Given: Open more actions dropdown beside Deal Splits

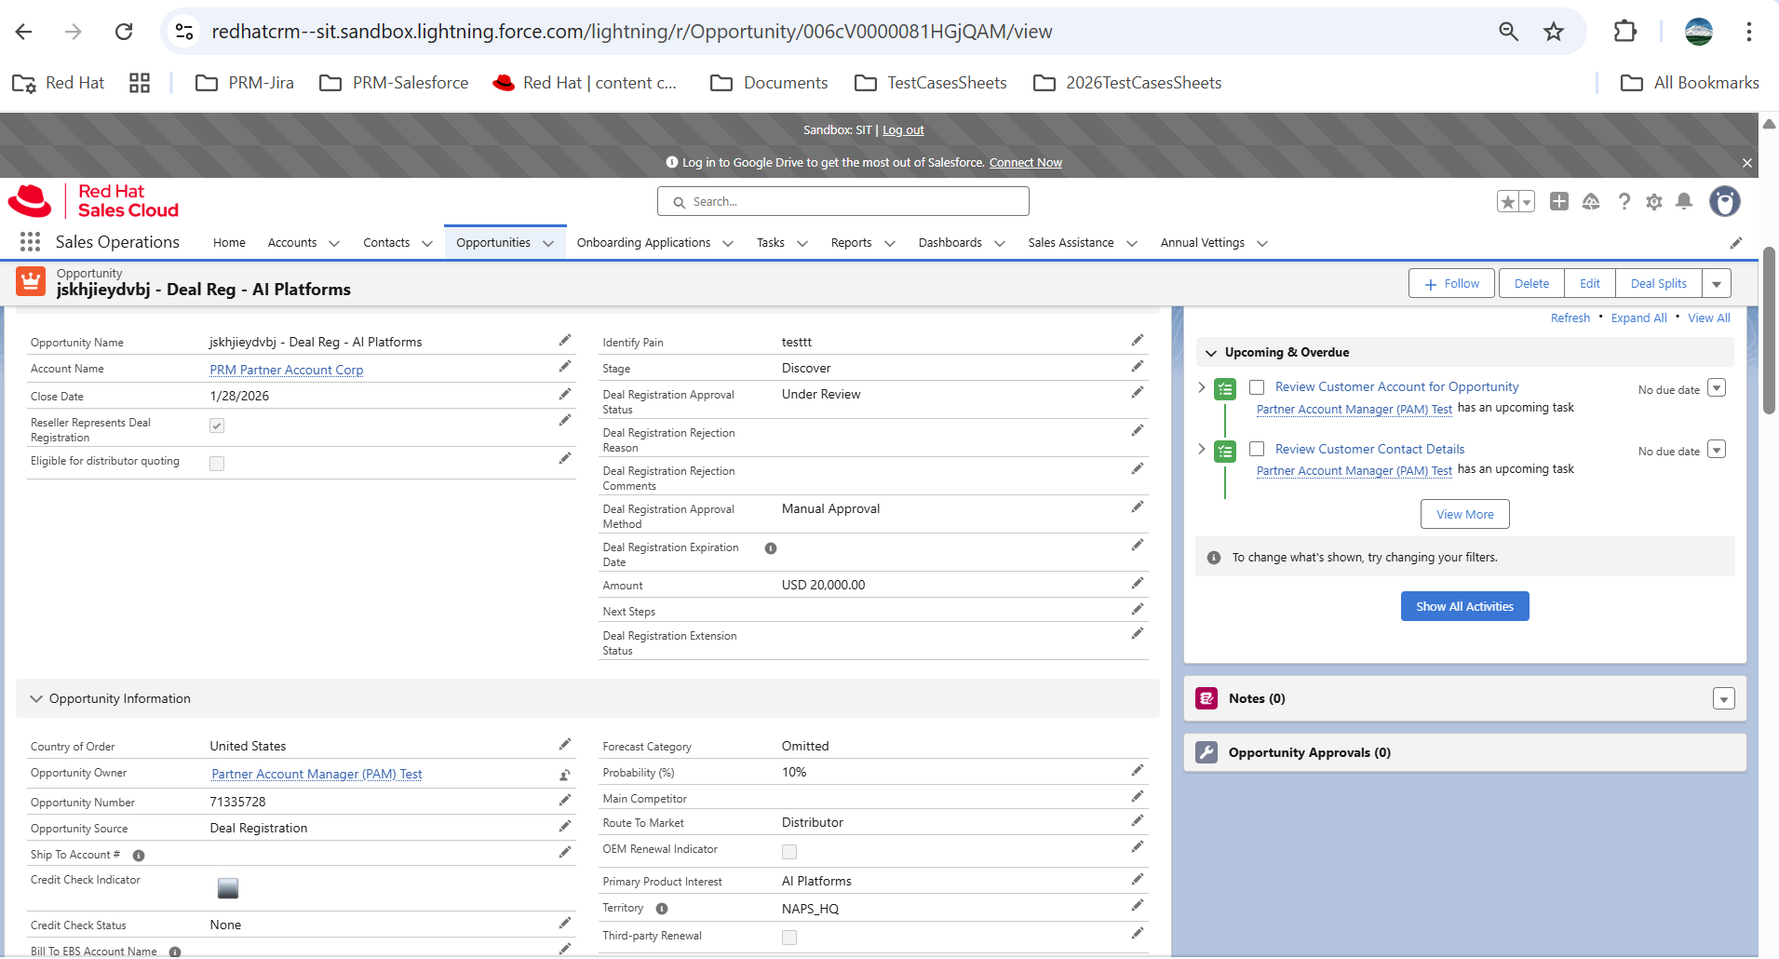Looking at the screenshot, I should 1717,284.
